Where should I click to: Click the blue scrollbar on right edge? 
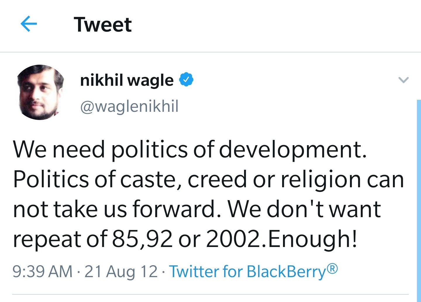(418, 199)
